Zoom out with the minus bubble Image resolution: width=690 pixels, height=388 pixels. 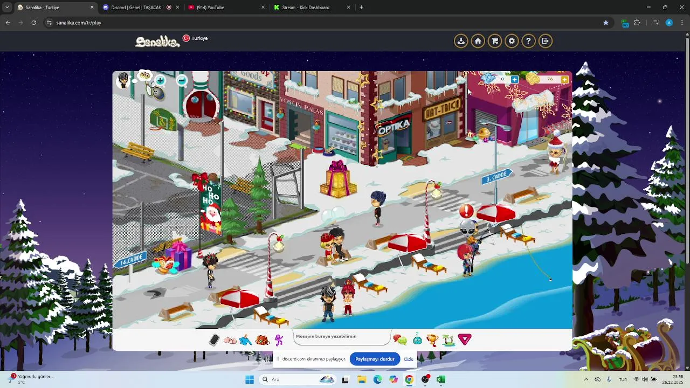pyautogui.click(x=182, y=81)
